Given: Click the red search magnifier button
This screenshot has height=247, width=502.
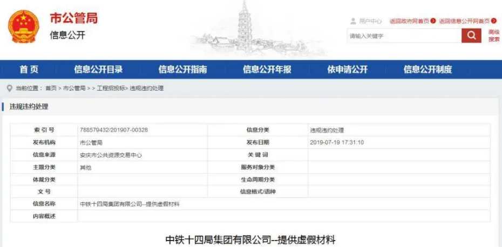Looking at the screenshot, I should pyautogui.click(x=471, y=36).
